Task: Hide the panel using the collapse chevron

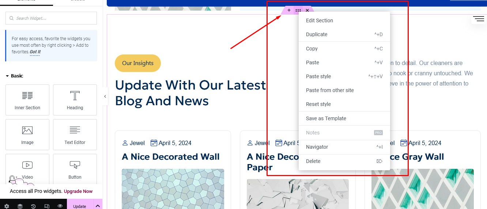Action: tap(105, 96)
